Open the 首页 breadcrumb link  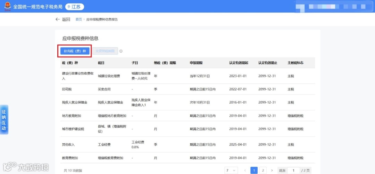(79, 19)
